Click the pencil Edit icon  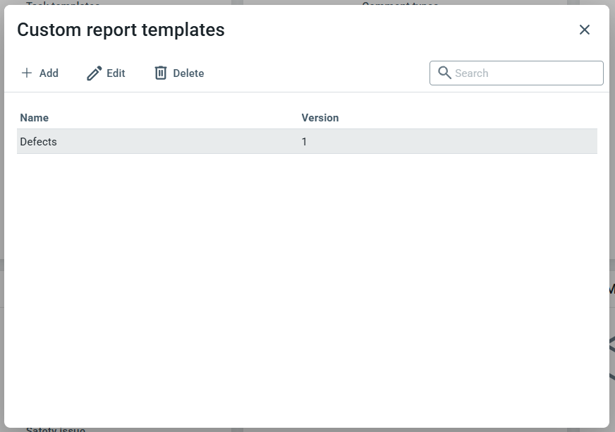[94, 73]
